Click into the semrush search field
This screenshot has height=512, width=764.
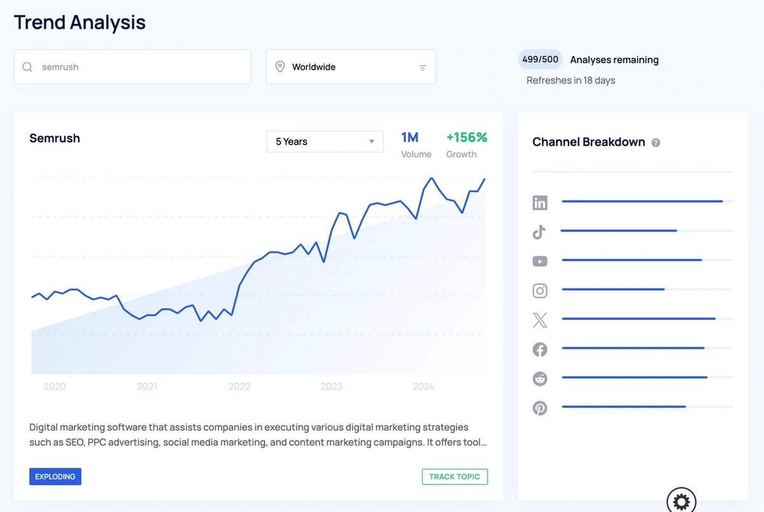140,67
